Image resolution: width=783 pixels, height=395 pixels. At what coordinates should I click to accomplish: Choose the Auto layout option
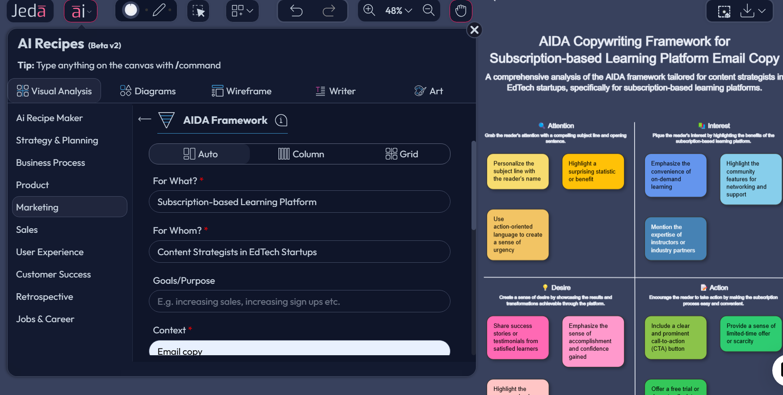(x=200, y=154)
